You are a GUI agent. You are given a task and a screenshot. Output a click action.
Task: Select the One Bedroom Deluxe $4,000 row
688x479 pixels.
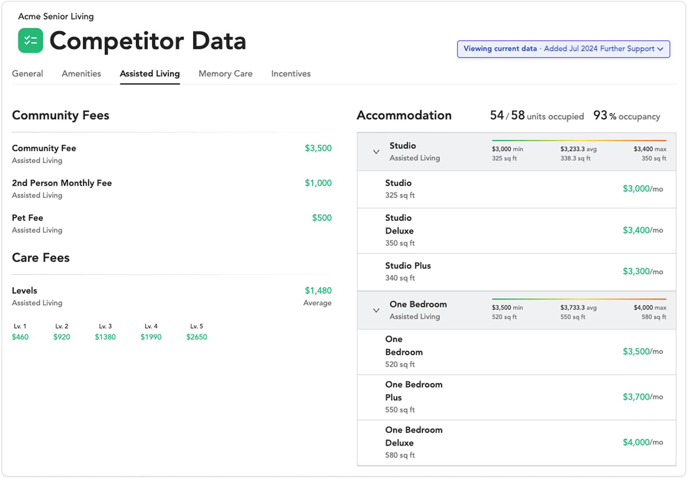click(516, 443)
